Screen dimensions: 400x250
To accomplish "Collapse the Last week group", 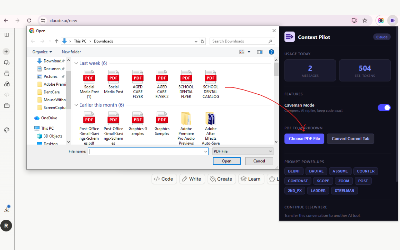I will [76, 63].
